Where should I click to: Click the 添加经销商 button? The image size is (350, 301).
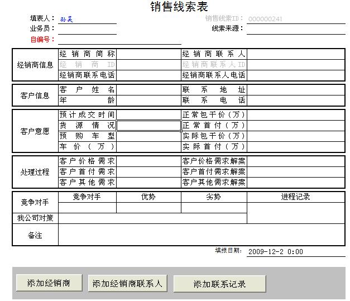point(49,283)
